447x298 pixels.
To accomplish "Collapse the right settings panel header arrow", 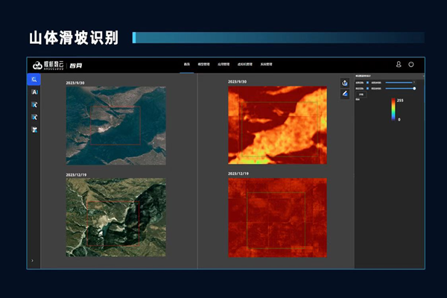I will [423, 76].
